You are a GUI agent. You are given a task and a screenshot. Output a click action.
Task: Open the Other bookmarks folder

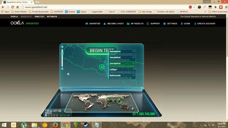[x=218, y=12]
